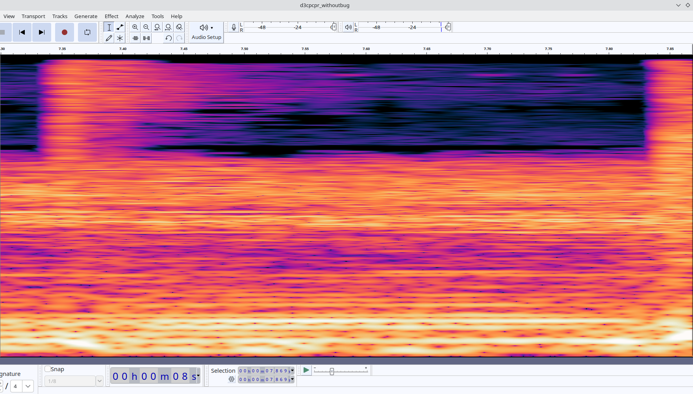Open selection start time format dropdown
This screenshot has height=394, width=693.
(x=292, y=370)
